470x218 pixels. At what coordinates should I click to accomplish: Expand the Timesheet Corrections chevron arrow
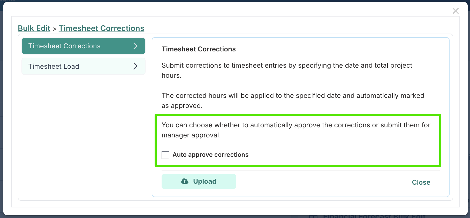[x=135, y=46]
